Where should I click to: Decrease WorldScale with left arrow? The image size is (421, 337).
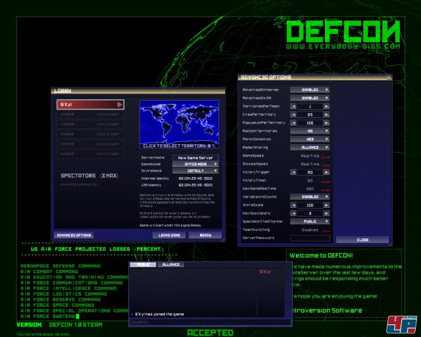[x=293, y=205]
